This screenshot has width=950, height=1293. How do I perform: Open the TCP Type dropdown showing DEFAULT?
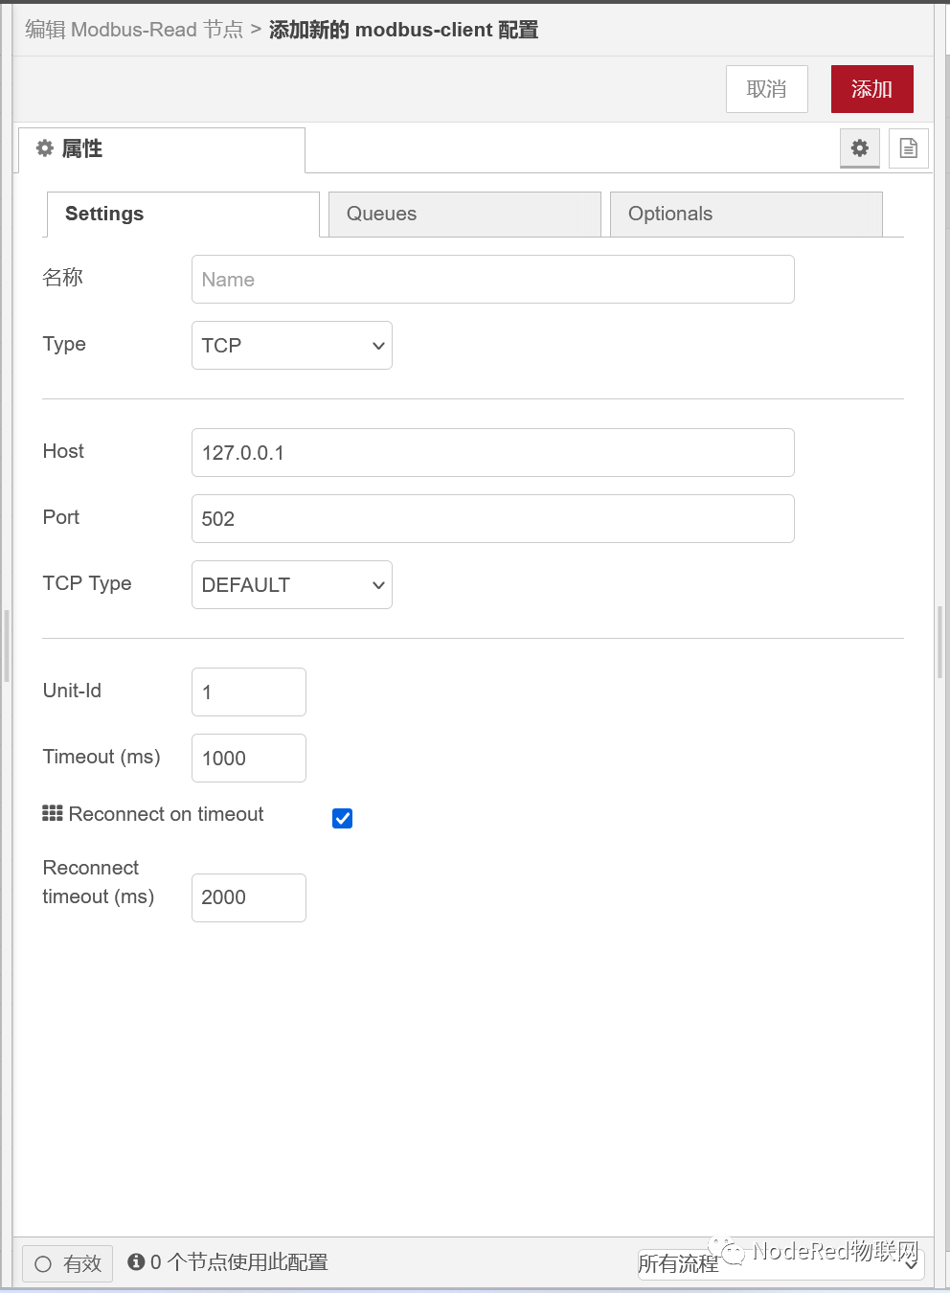(291, 584)
